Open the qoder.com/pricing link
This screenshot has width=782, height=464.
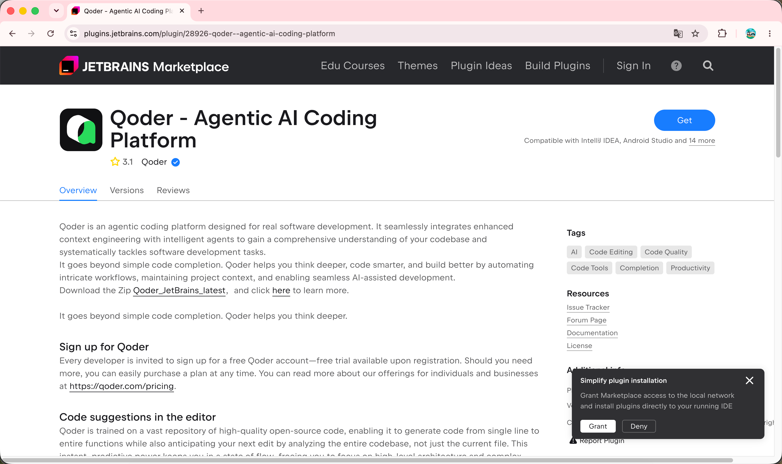(122, 386)
